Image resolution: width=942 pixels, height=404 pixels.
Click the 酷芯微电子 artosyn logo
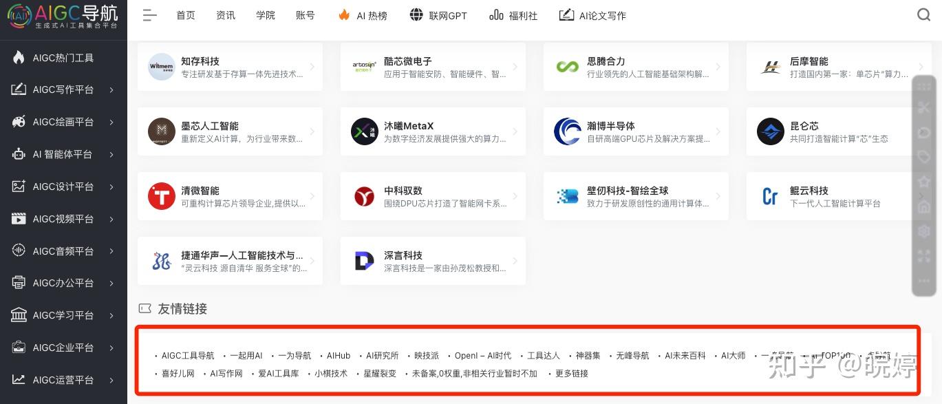pos(365,67)
